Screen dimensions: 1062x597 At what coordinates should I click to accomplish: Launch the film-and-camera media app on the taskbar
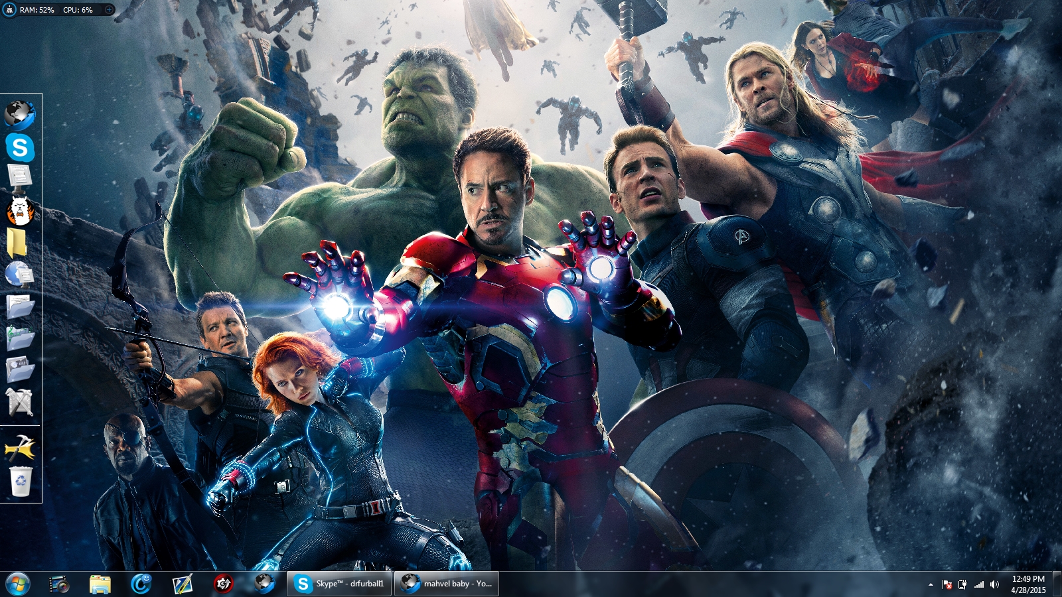[60, 584]
